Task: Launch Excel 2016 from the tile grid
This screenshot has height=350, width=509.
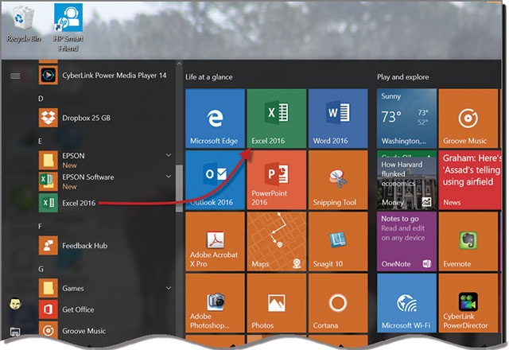Action: pyautogui.click(x=276, y=118)
